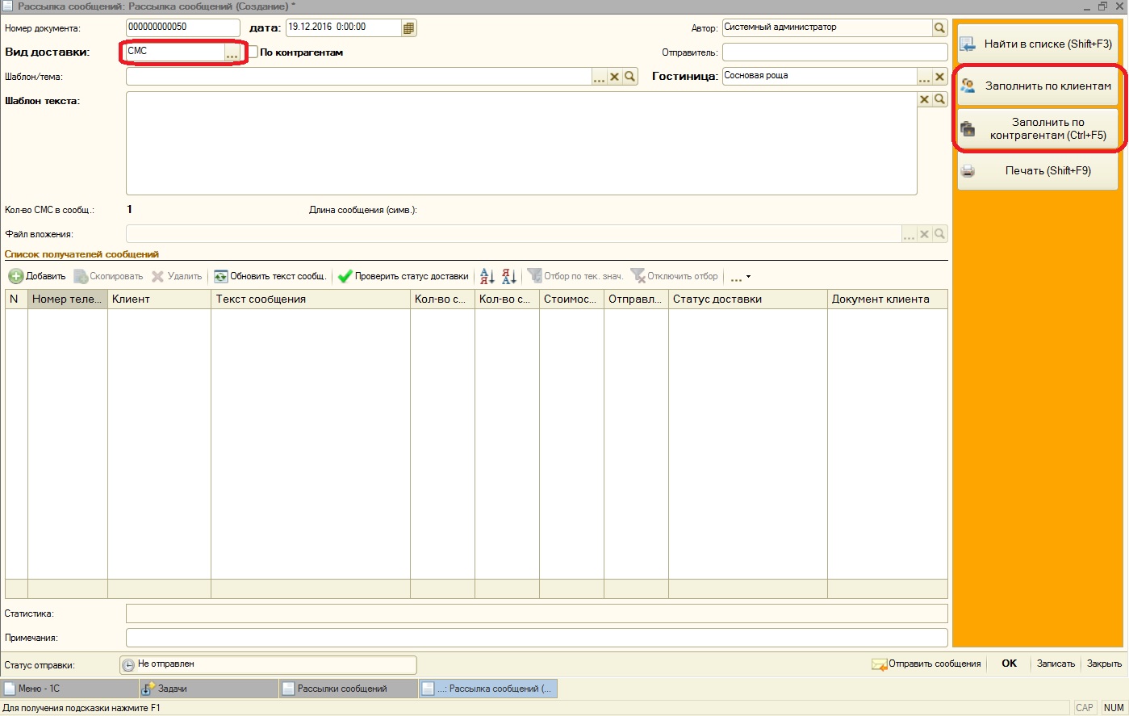
Task: Click the Номер документа input field
Action: click(x=183, y=27)
